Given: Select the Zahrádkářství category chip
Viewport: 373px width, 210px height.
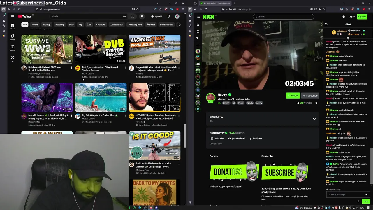Looking at the screenshot, I should 117,25.
